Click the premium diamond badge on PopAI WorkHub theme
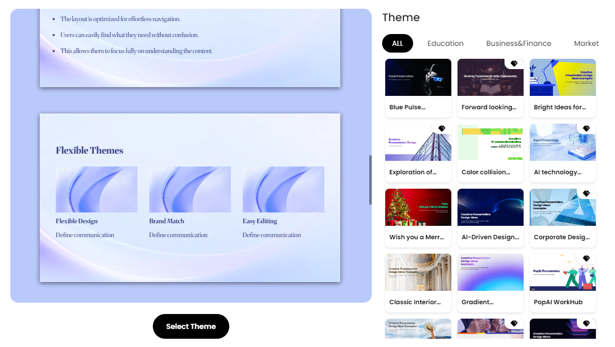 (x=586, y=258)
